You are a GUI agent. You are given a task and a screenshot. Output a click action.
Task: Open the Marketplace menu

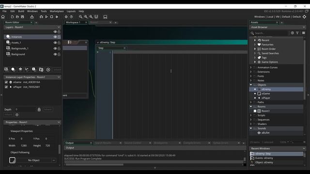[57, 11]
